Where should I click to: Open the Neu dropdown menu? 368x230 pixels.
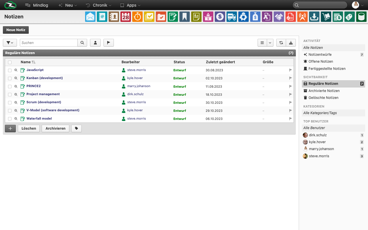68,5
